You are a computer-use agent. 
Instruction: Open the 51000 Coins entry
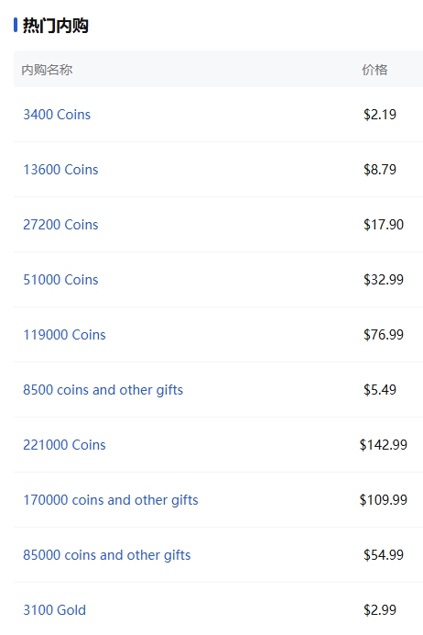60,280
